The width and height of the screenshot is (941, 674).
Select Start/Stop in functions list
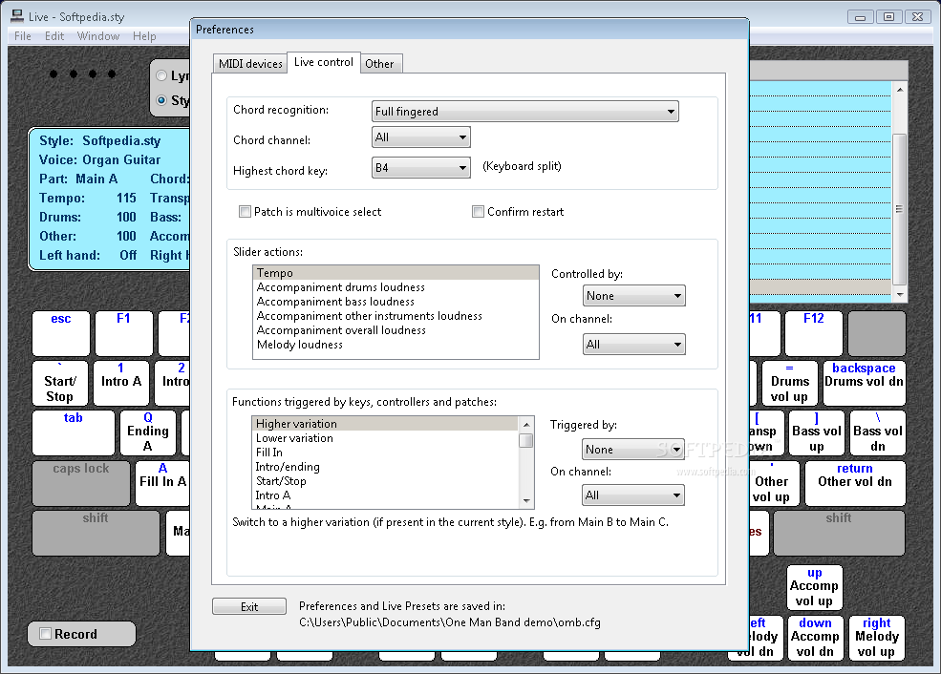click(385, 481)
